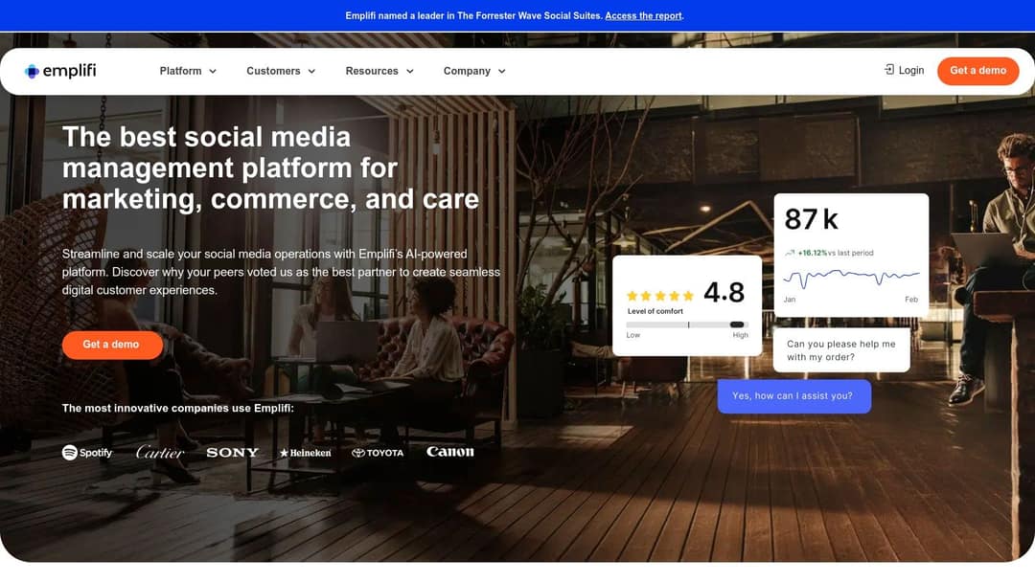Click the 'Can you please help me' chat bubble

click(x=841, y=350)
